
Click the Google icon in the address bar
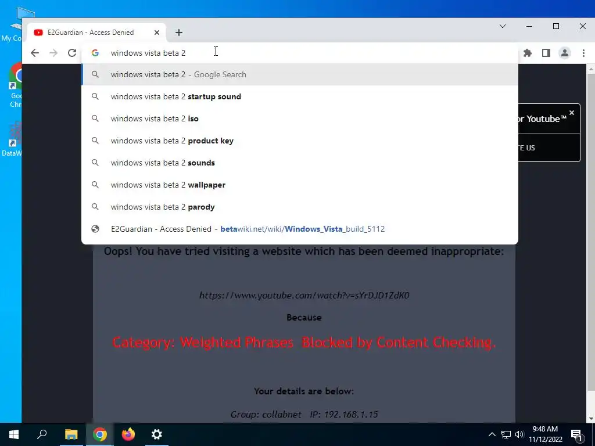[95, 53]
